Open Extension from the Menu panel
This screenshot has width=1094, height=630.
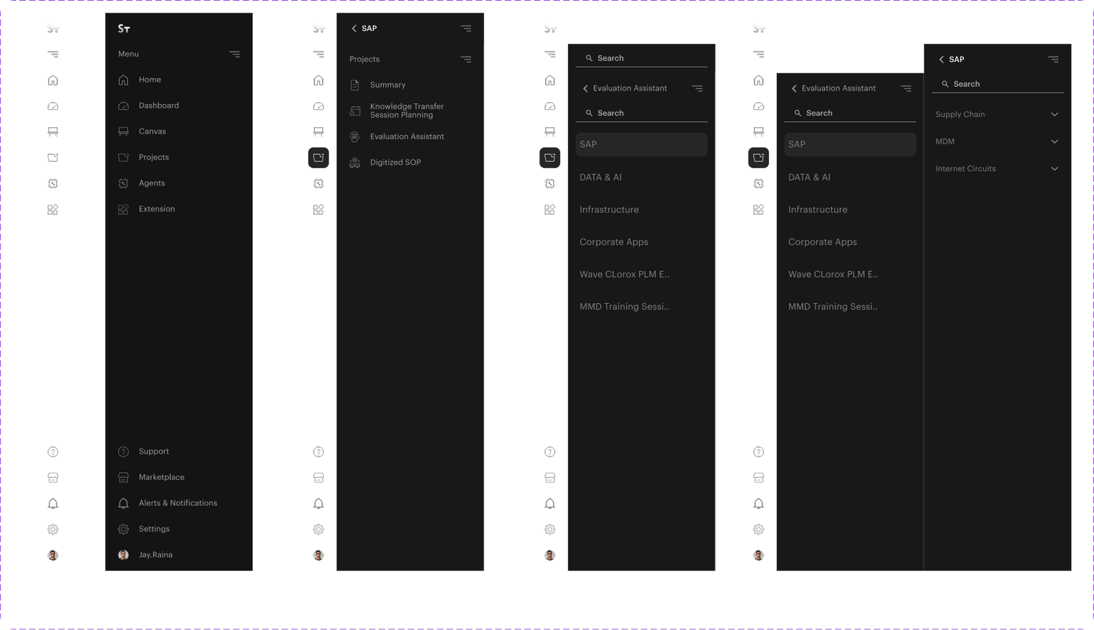pyautogui.click(x=157, y=209)
